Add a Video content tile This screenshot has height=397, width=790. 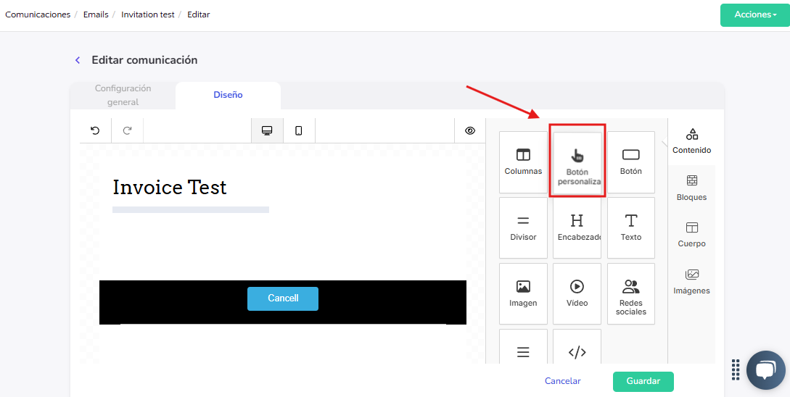[577, 293]
